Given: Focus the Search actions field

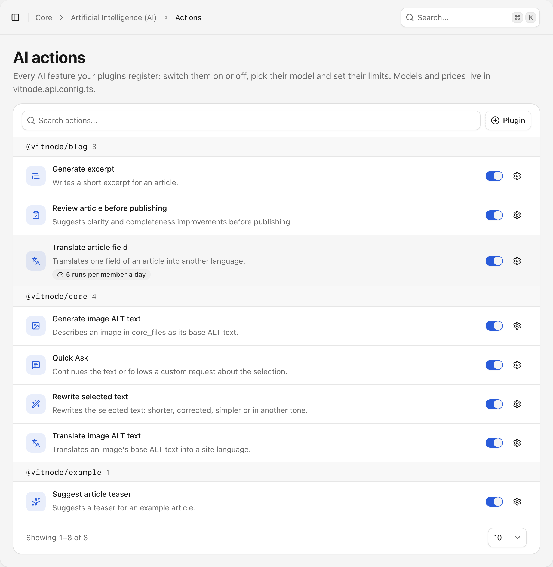Looking at the screenshot, I should point(251,120).
